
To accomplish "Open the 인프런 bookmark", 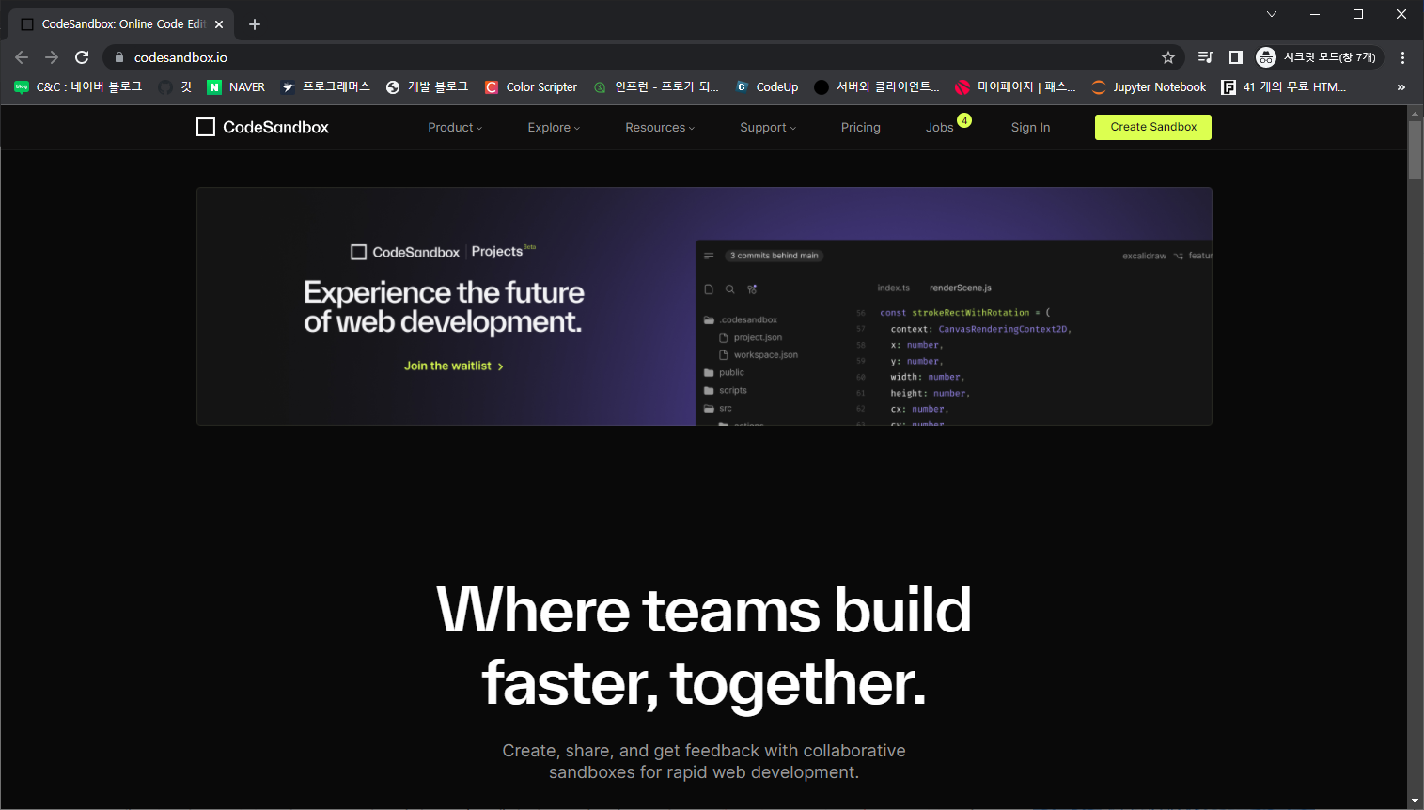I will pos(656,86).
